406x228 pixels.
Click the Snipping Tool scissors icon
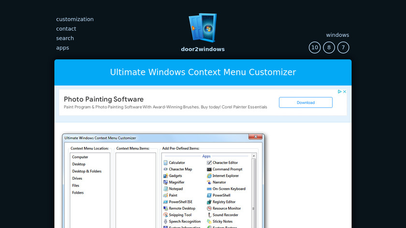[165, 215]
